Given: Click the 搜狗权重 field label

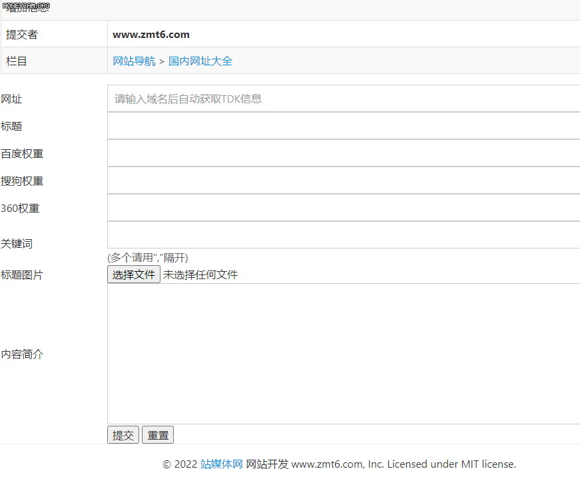Looking at the screenshot, I should [22, 181].
